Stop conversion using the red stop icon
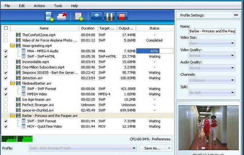 pyautogui.click(x=122, y=16)
